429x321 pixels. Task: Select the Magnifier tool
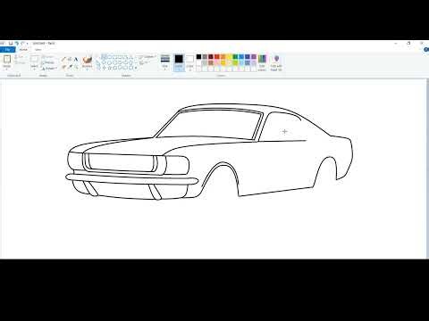tap(76, 67)
